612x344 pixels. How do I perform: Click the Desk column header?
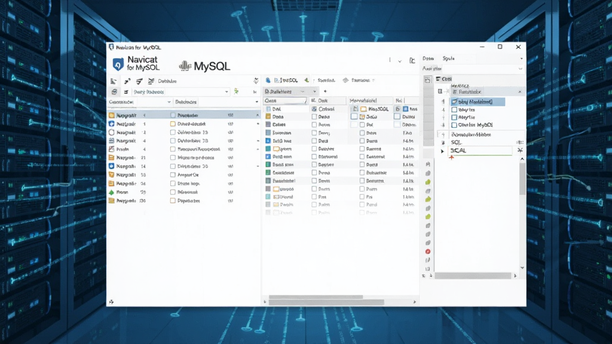pos(328,100)
